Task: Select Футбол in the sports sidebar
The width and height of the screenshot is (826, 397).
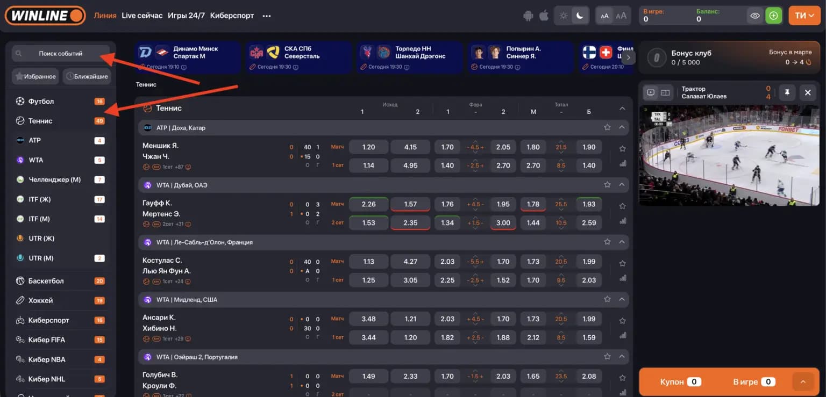Action: click(x=60, y=102)
